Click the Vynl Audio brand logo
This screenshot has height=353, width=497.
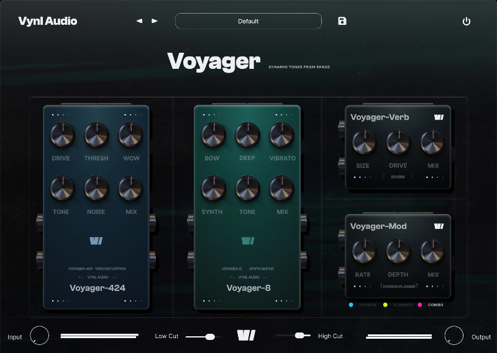pos(48,21)
